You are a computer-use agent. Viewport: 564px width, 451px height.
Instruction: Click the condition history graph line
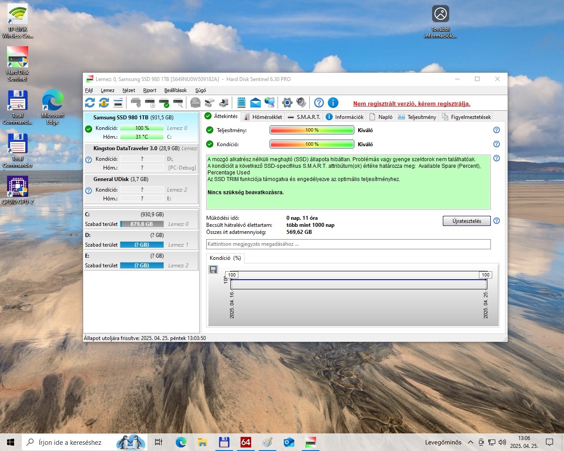359,279
